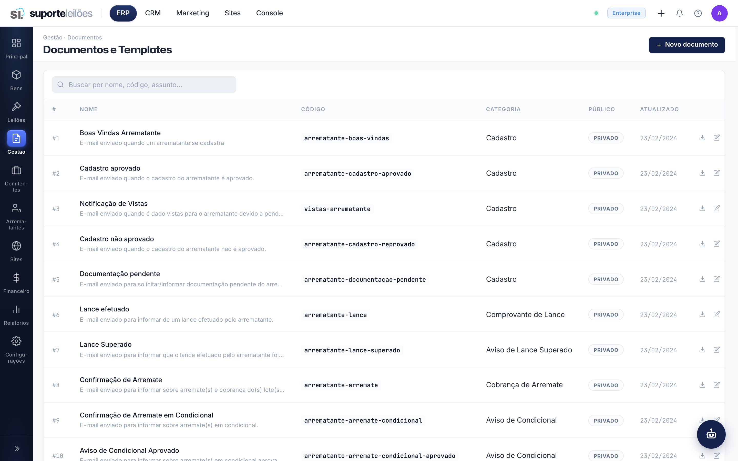This screenshot has height=461, width=738.
Task: Switch to the Marketing tab
Action: 192,13
